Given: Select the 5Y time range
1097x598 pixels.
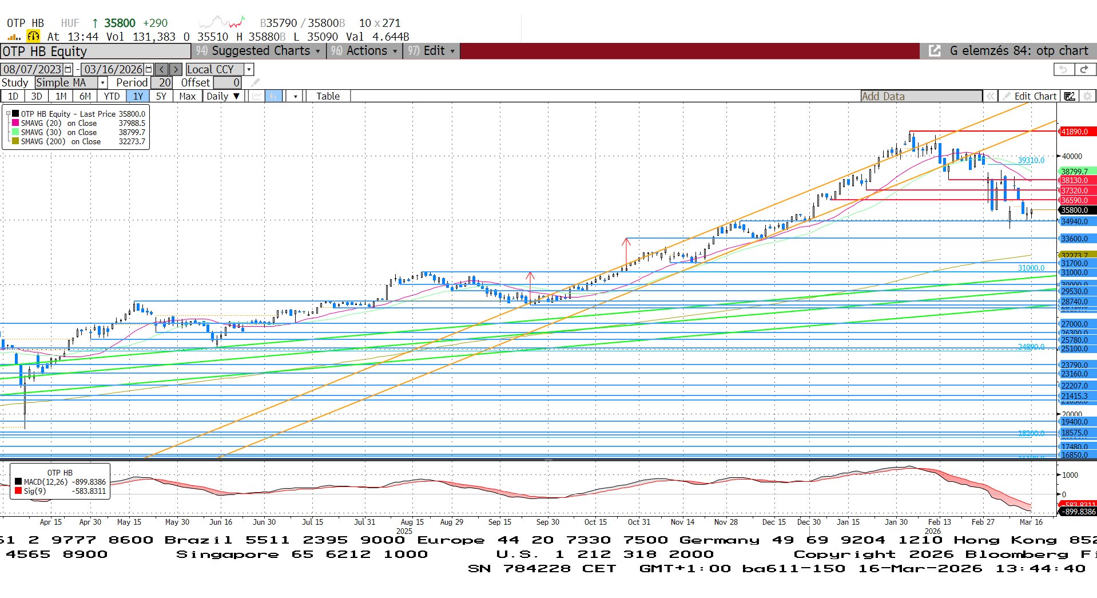Looking at the screenshot, I should [161, 96].
